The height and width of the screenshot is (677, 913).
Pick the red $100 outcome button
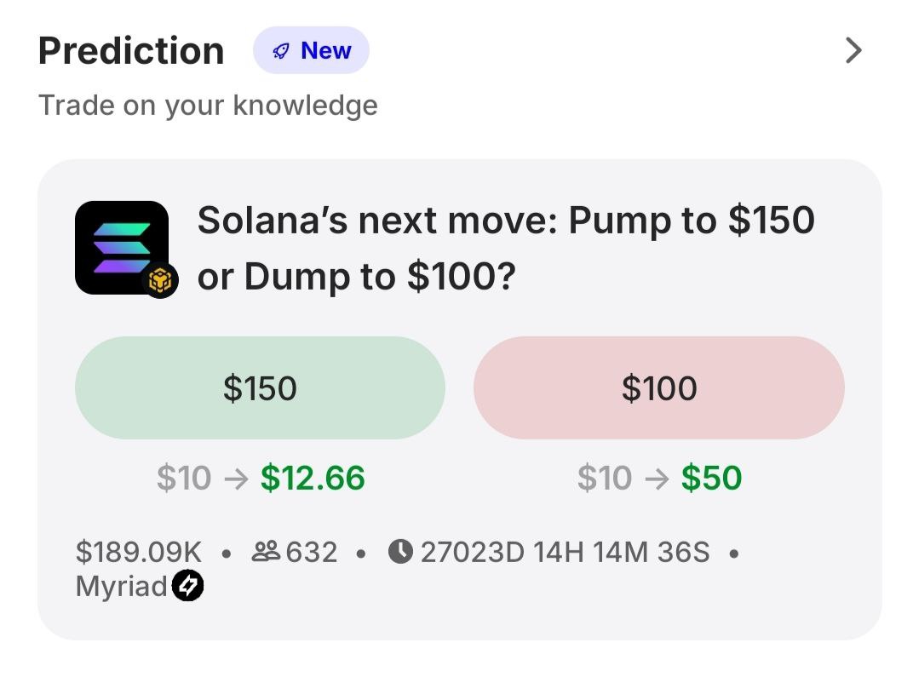click(658, 388)
